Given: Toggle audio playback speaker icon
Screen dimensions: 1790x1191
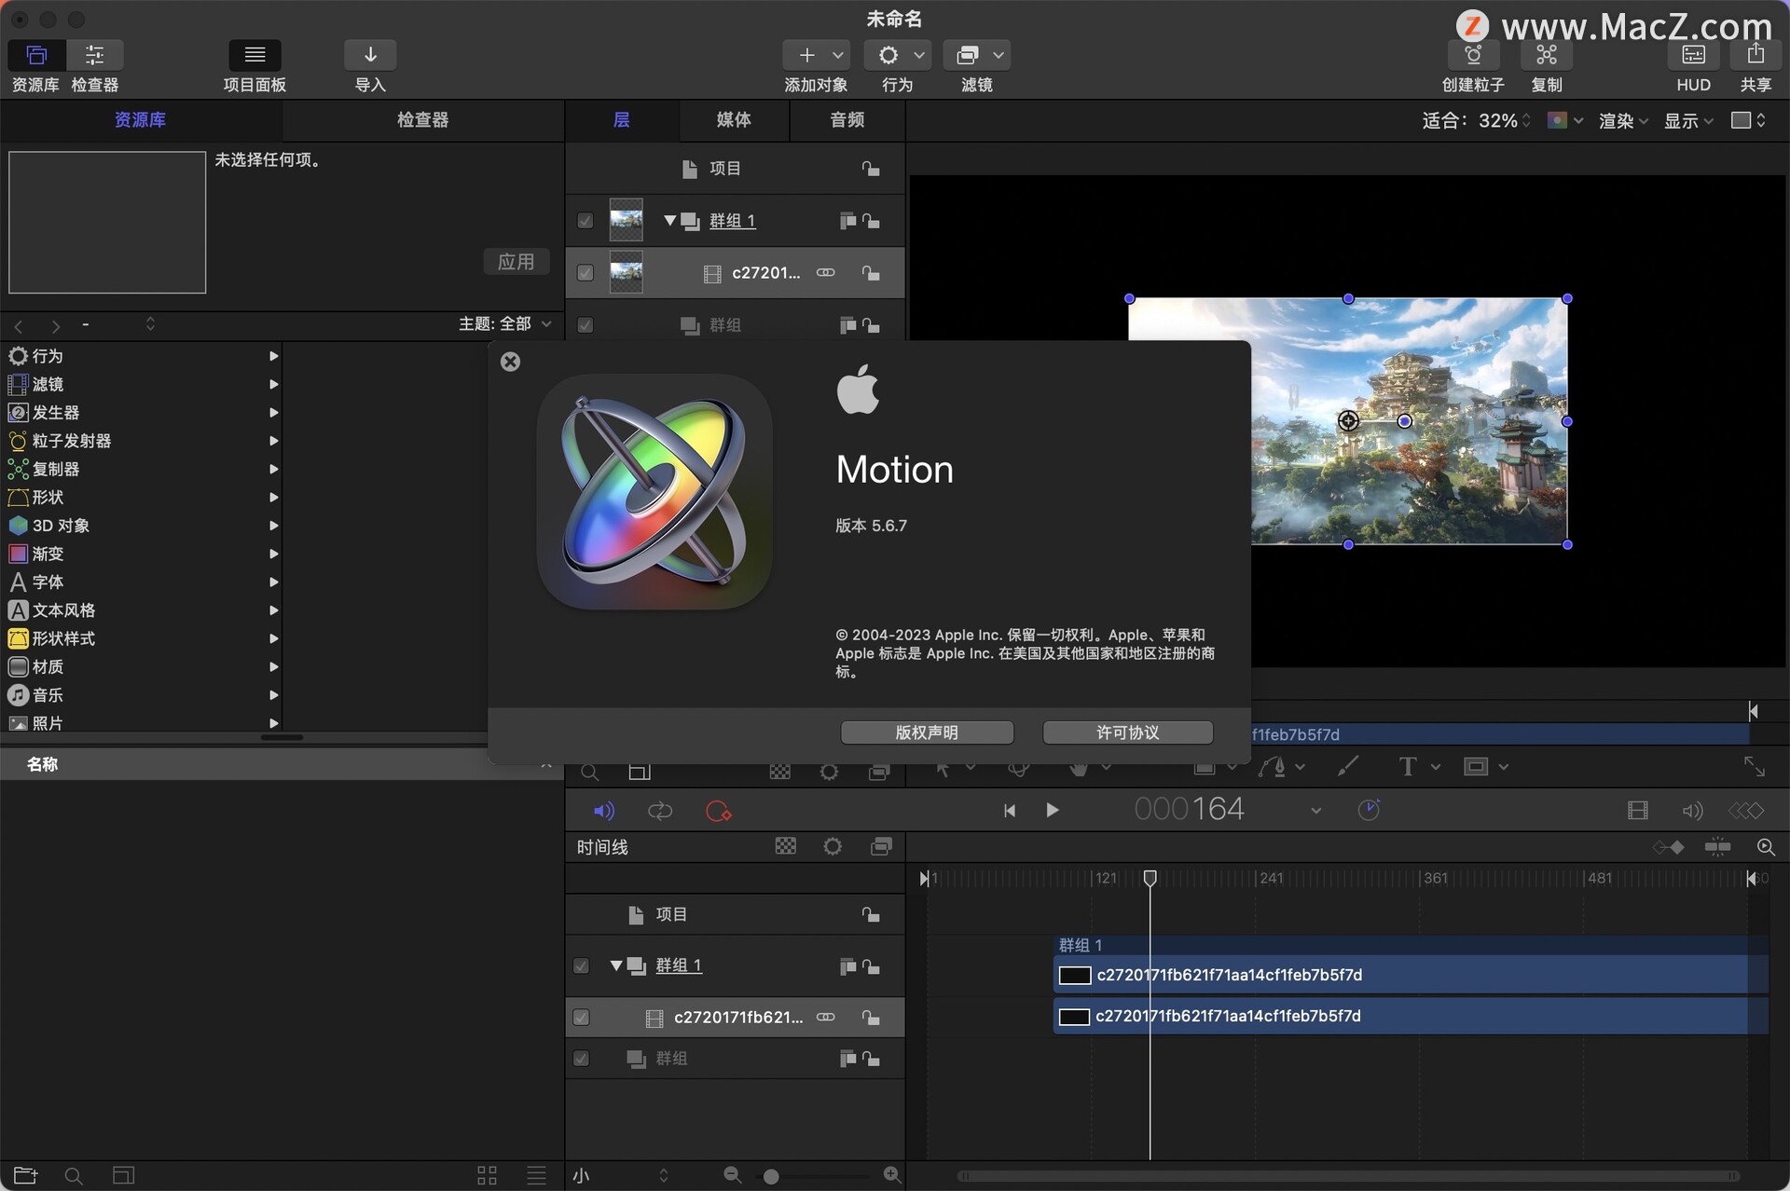Looking at the screenshot, I should pos(604,811).
